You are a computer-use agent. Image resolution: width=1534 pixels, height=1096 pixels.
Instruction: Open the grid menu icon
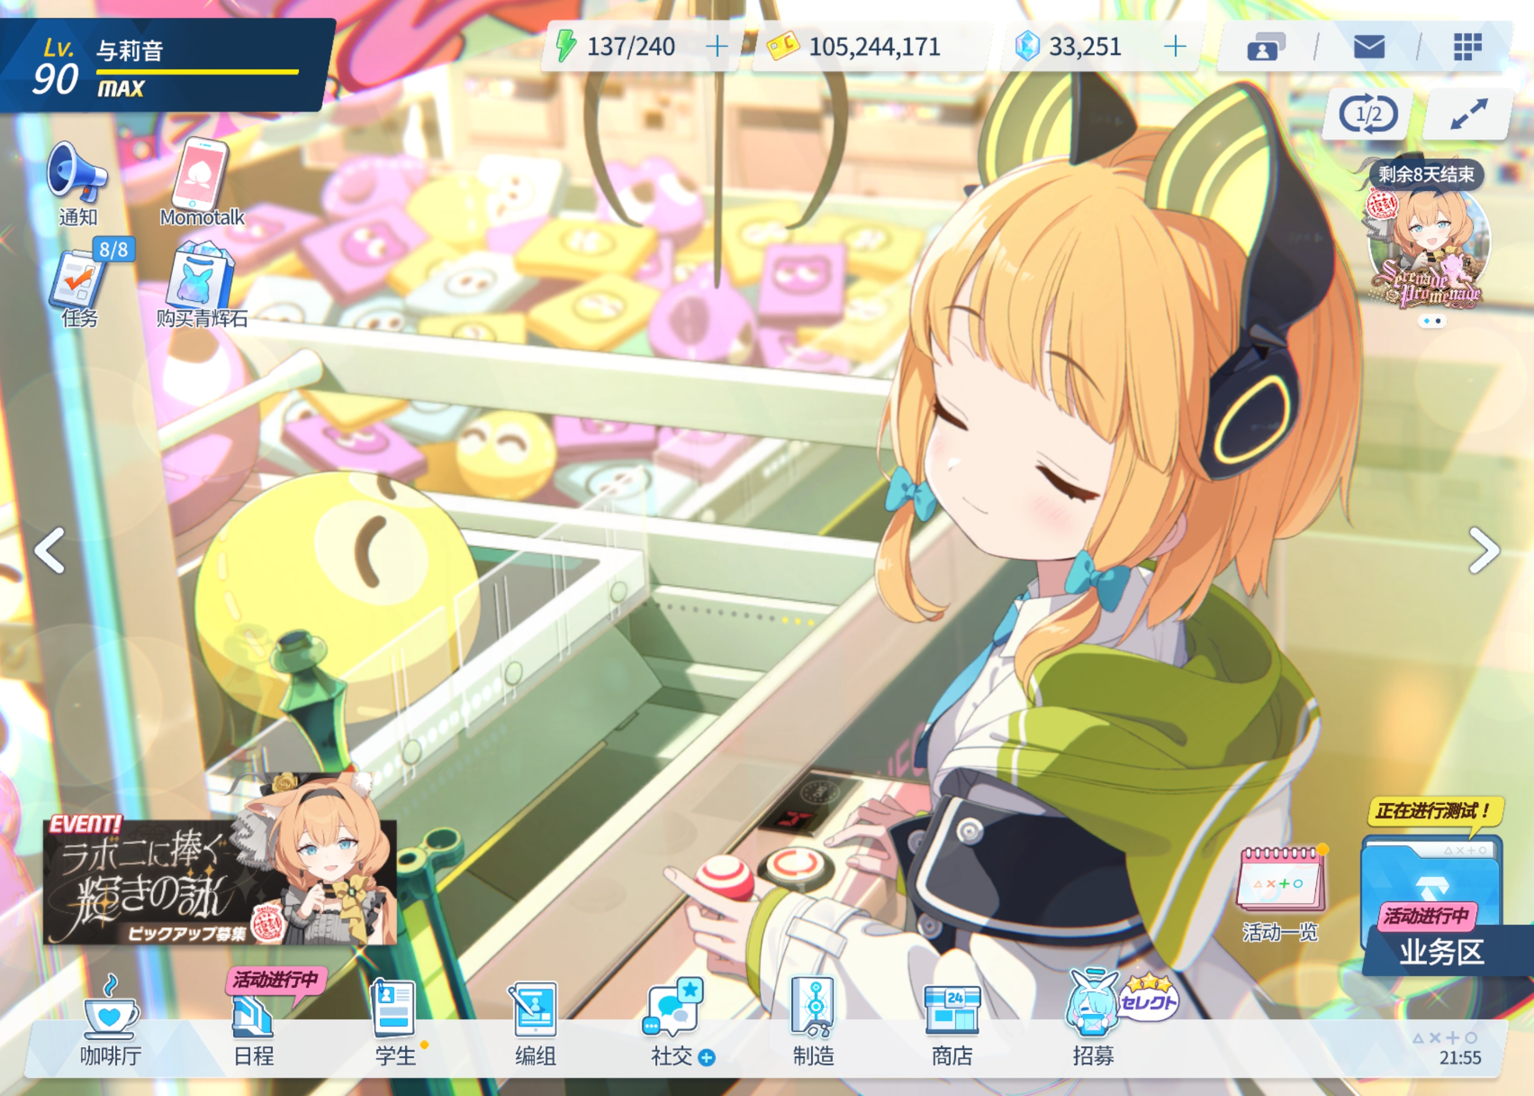[1467, 47]
